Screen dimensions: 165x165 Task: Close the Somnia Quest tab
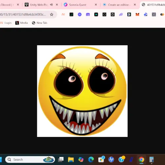tap(96, 5)
